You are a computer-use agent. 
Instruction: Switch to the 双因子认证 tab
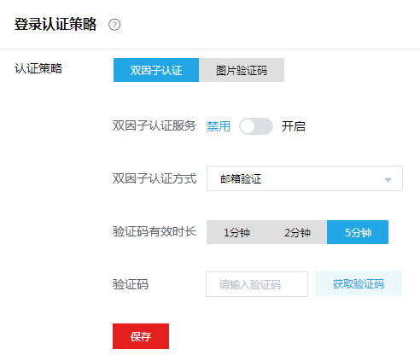156,70
